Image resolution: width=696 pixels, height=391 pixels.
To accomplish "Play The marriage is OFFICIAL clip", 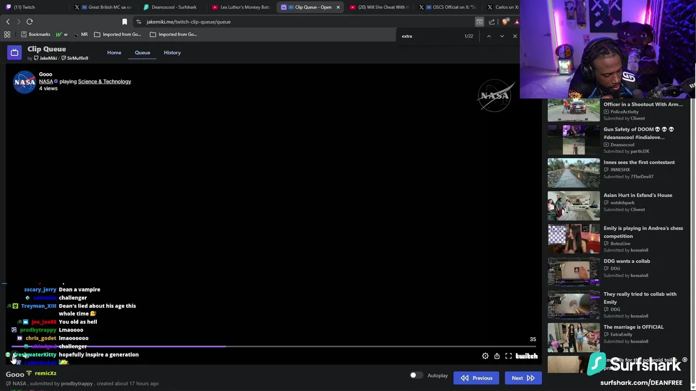I will pos(633,327).
